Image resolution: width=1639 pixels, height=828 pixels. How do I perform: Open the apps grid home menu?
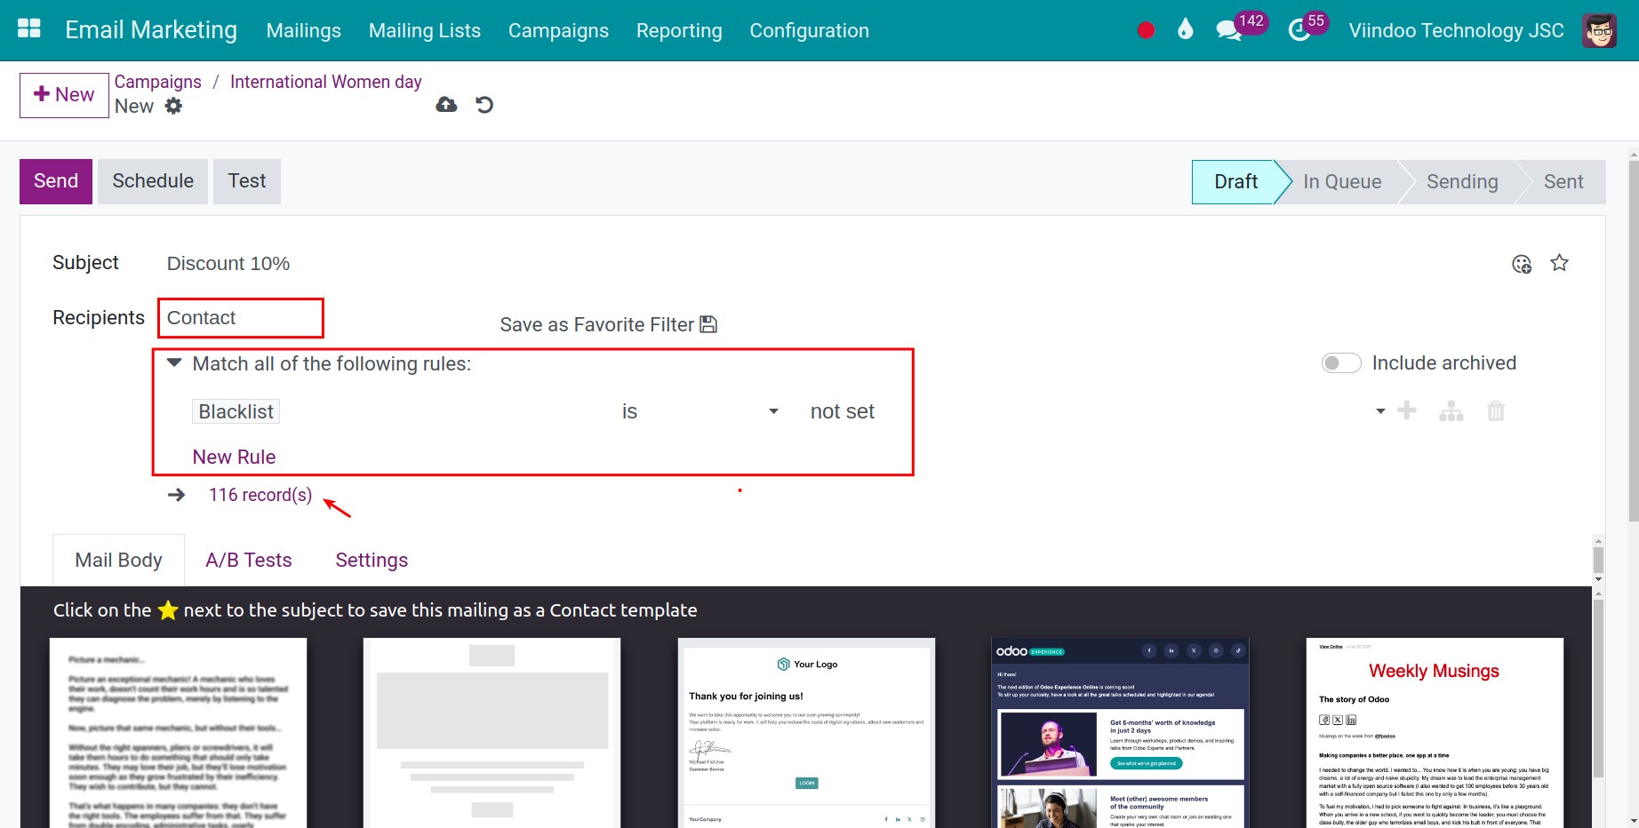(x=29, y=29)
